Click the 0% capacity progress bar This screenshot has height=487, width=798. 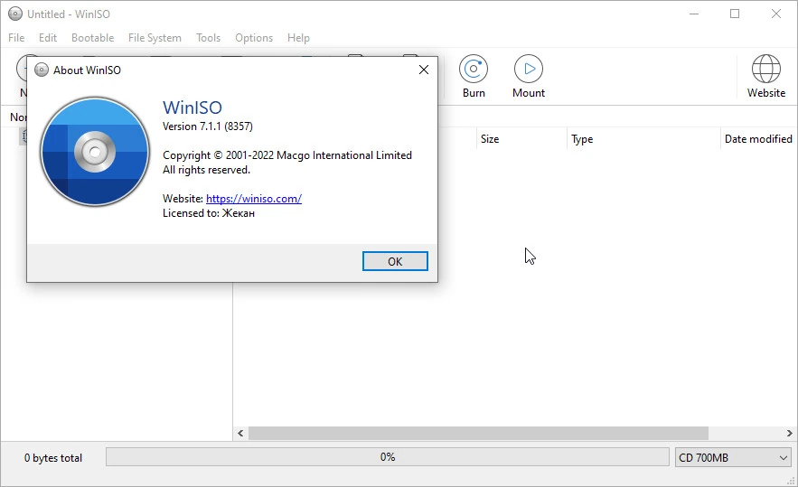(388, 457)
